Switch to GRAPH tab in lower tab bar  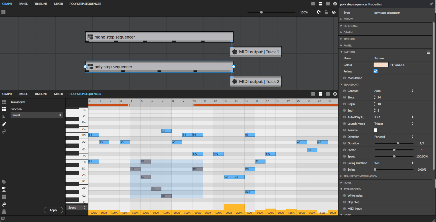pos(7,94)
